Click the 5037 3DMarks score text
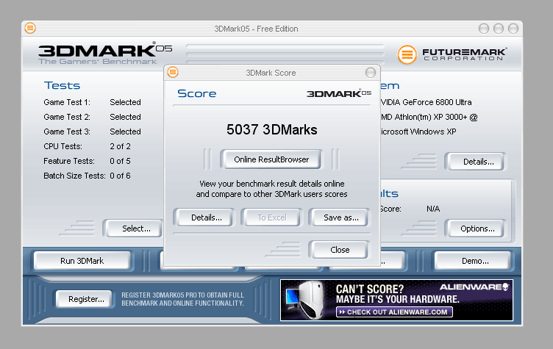The image size is (553, 349). pos(271,130)
